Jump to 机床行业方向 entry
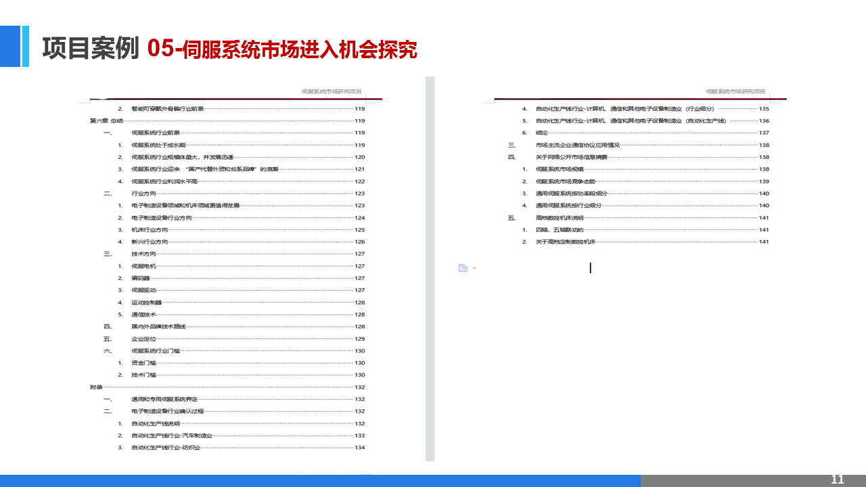Viewport: 866px width, 487px height. (x=150, y=230)
